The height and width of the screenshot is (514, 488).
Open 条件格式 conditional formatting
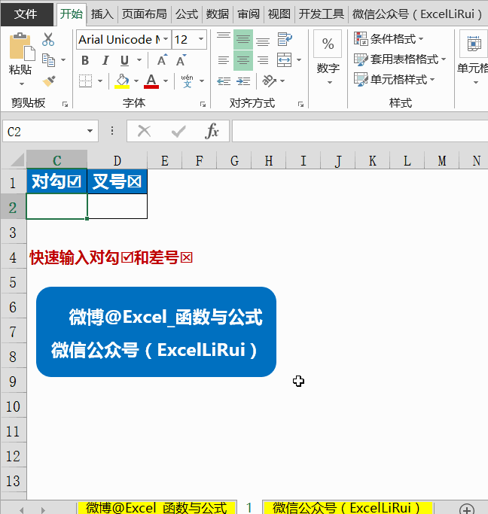point(389,39)
